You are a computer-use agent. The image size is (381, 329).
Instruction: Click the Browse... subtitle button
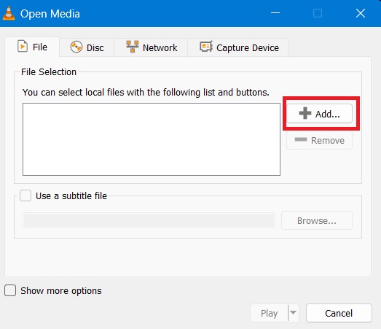(x=317, y=220)
